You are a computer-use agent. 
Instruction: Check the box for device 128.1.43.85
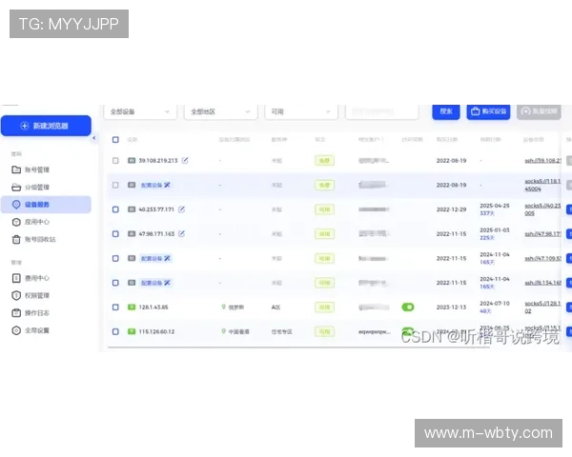(115, 307)
